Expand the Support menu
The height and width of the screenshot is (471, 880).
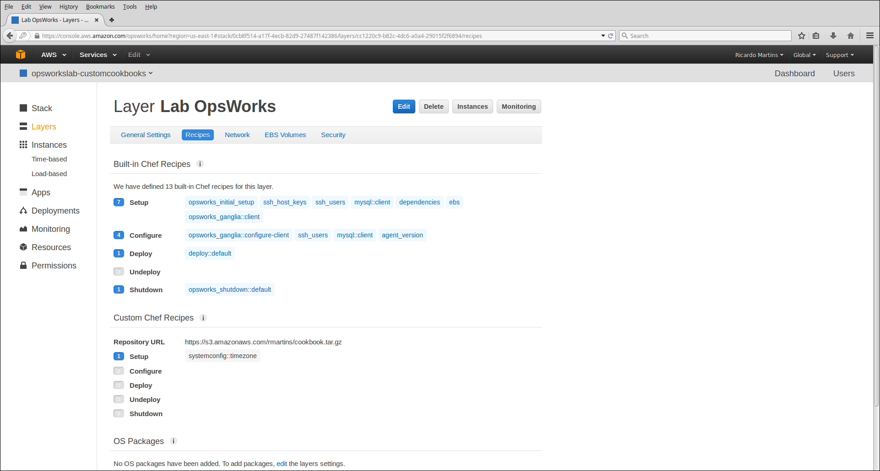839,54
